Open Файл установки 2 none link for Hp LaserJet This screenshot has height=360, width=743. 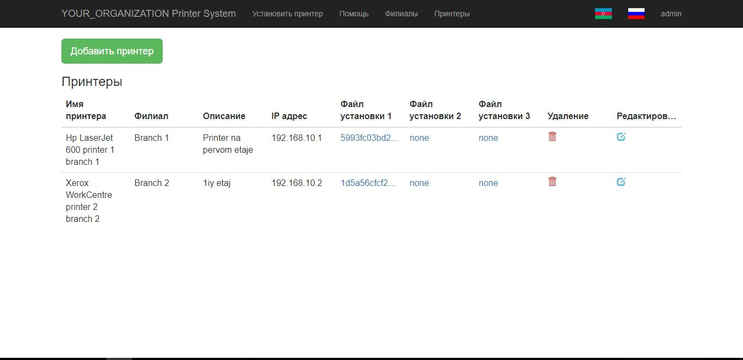point(419,138)
